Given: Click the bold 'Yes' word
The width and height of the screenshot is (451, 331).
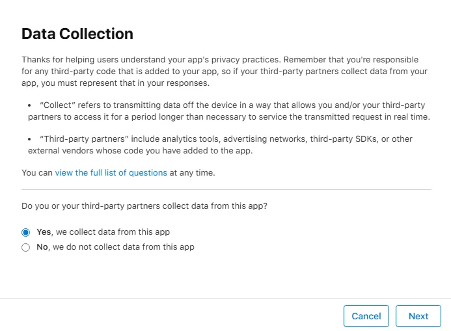Looking at the screenshot, I should pos(44,232).
